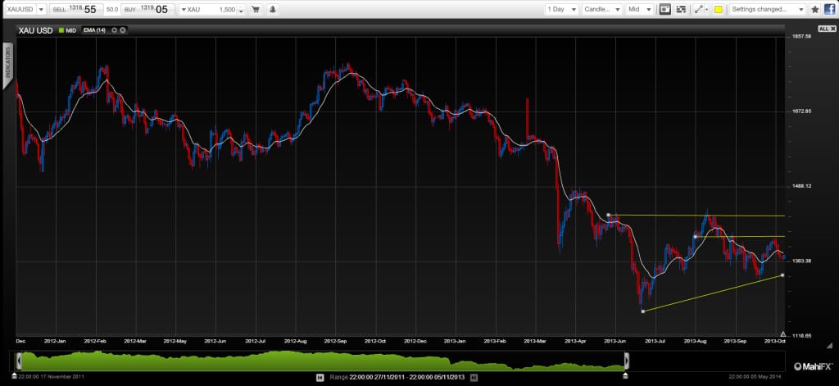Open the Mid price type dropdown
The image size is (839, 386).
click(640, 9)
